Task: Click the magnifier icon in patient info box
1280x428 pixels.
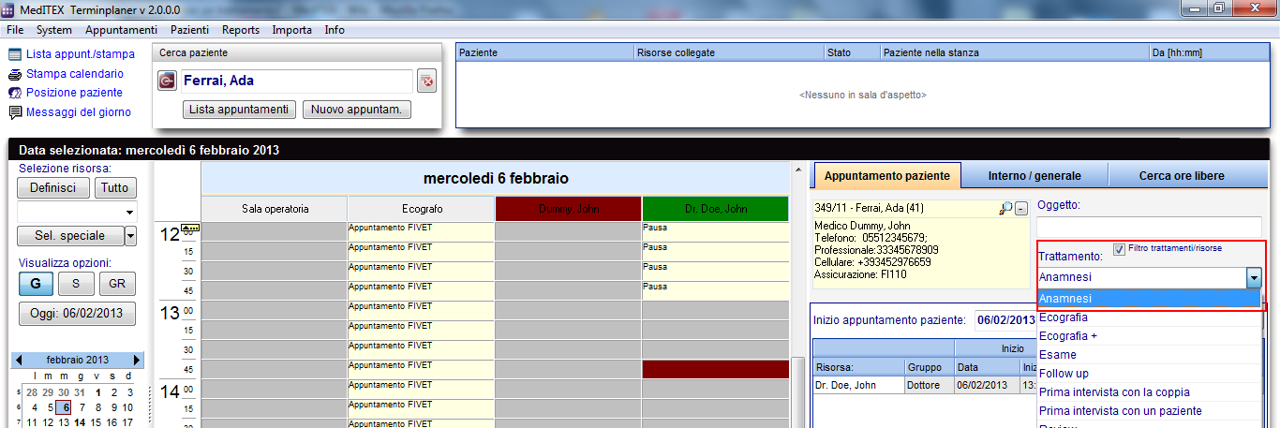Action: coord(1005,208)
